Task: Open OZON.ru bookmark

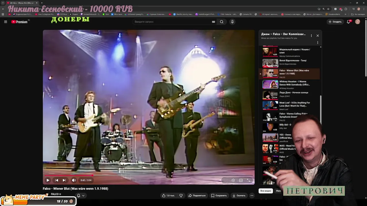Action: pyautogui.click(x=62, y=14)
